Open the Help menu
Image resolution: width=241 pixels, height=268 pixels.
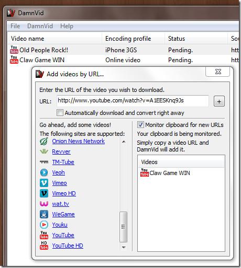click(67, 26)
